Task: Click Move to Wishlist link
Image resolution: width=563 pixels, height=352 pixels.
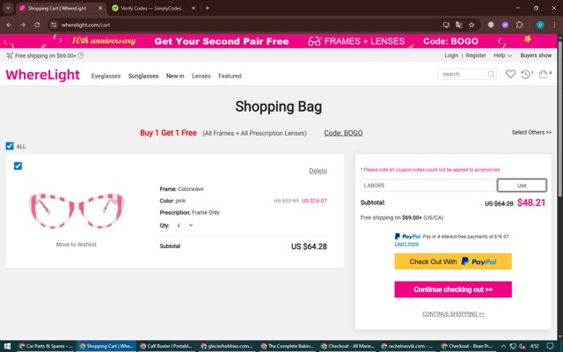Action: [x=77, y=245]
